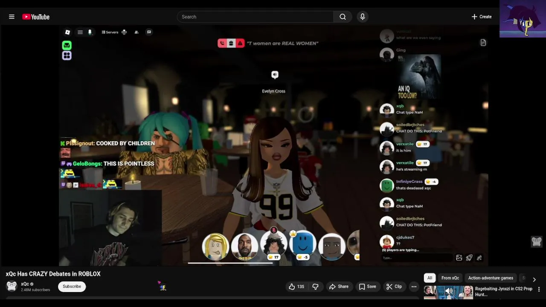Show more filter chips with the arrow
The image size is (546, 307).
534,280
